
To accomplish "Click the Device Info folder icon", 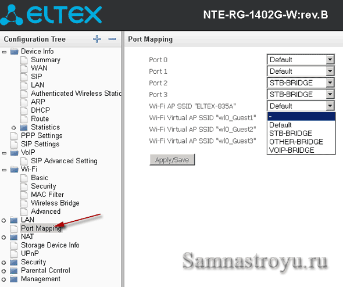I will pyautogui.click(x=14, y=52).
